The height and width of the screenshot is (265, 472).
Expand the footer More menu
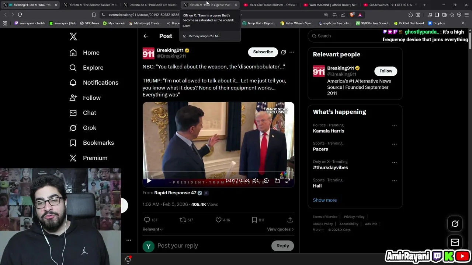pos(318,230)
